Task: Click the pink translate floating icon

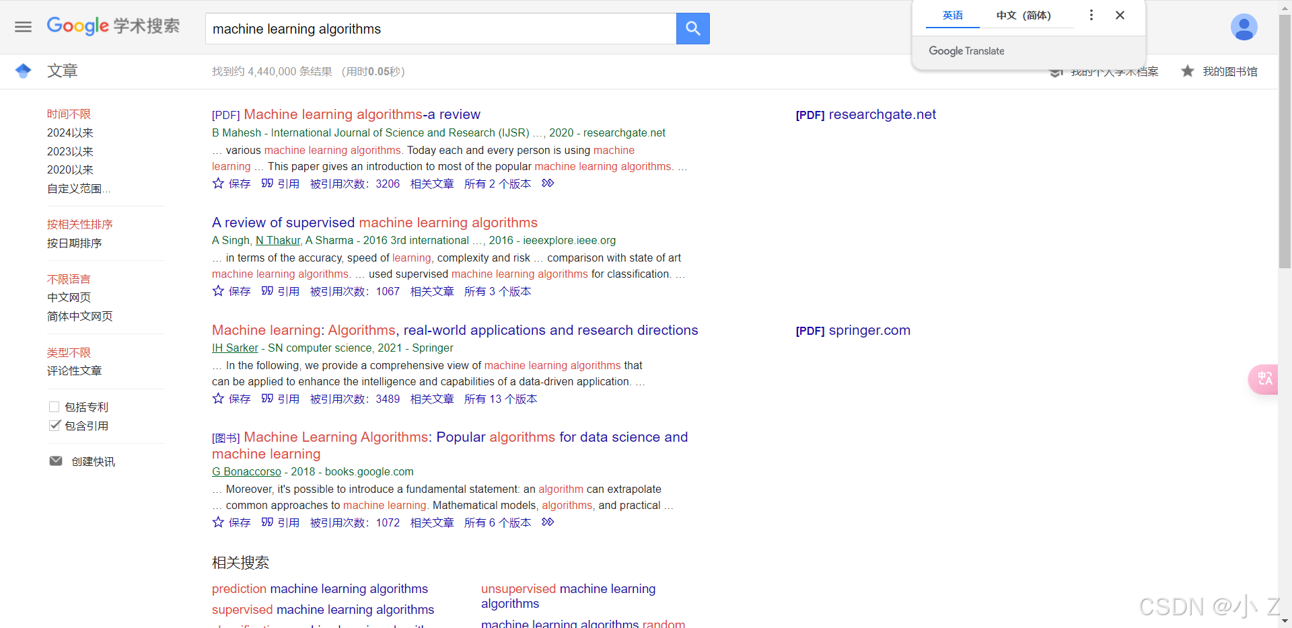Action: click(1264, 379)
